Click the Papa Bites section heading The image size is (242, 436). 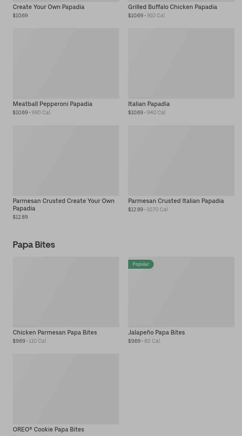[x=34, y=244]
